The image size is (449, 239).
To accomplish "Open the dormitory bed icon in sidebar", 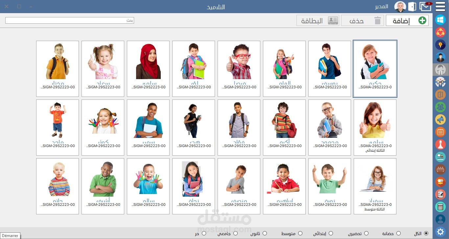I will pyautogui.click(x=440, y=169).
